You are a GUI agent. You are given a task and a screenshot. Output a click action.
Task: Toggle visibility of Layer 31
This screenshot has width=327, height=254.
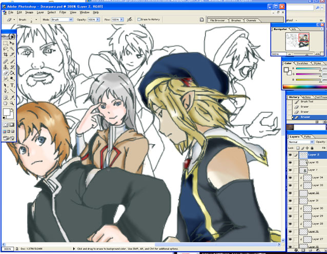[290, 201]
